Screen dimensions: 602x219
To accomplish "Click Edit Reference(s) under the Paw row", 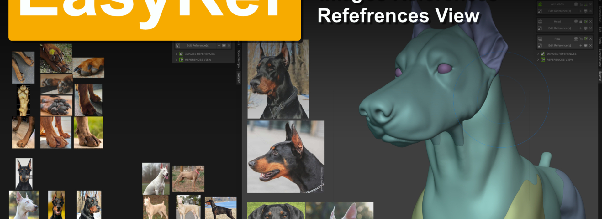I will click(560, 45).
